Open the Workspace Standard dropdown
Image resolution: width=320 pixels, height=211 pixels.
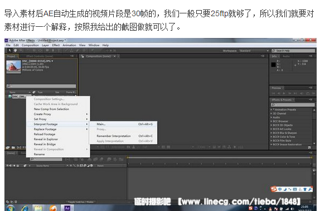click(x=254, y=51)
